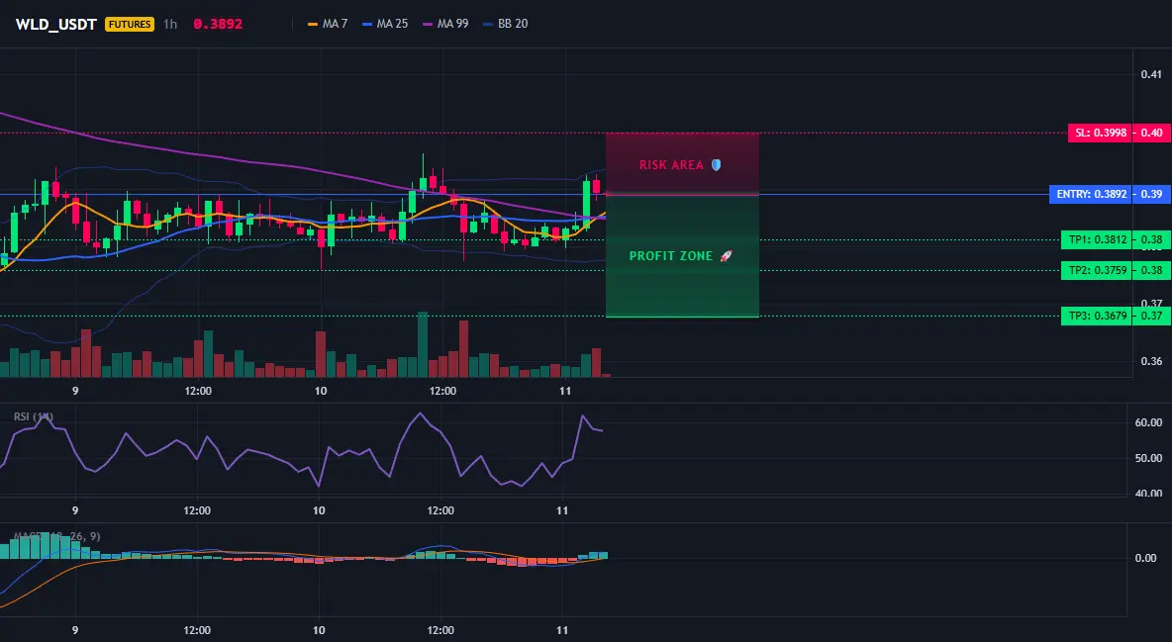Click the 0.00 MACD axis value
This screenshot has height=642, width=1172.
pos(1145,558)
